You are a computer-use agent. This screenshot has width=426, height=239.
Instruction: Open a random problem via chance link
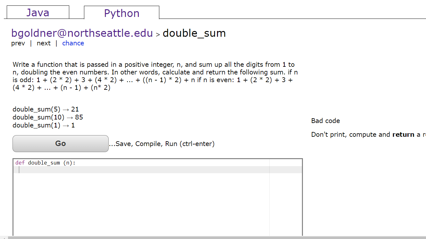[x=73, y=43]
